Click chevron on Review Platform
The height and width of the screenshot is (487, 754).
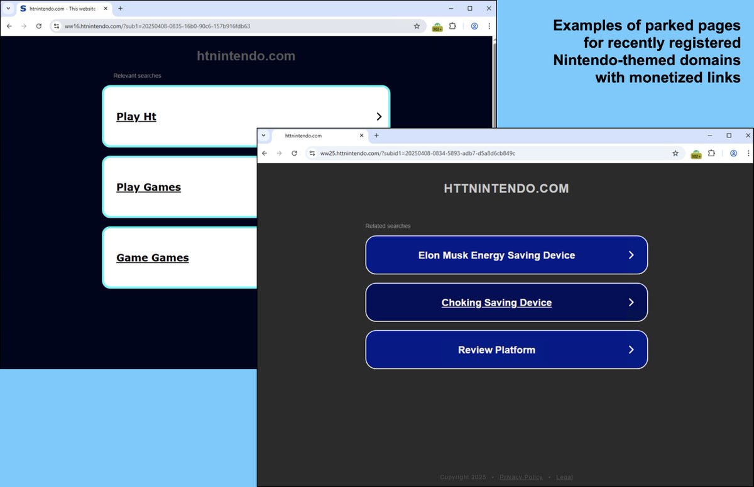pyautogui.click(x=631, y=350)
